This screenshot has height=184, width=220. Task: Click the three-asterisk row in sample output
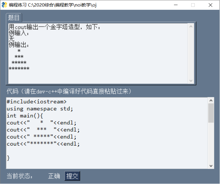click(x=19, y=57)
